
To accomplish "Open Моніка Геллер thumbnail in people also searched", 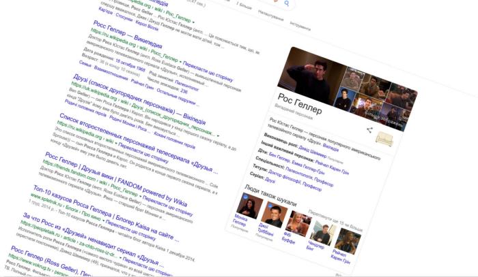I will (249, 206).
